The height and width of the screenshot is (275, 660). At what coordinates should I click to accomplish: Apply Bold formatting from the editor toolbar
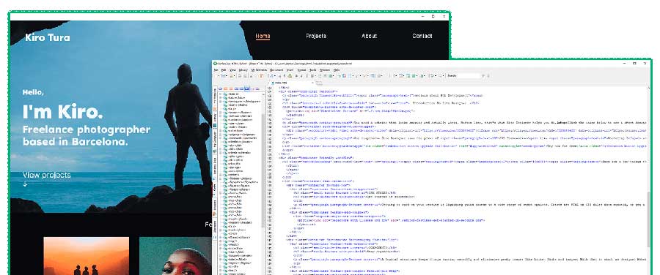[296, 76]
